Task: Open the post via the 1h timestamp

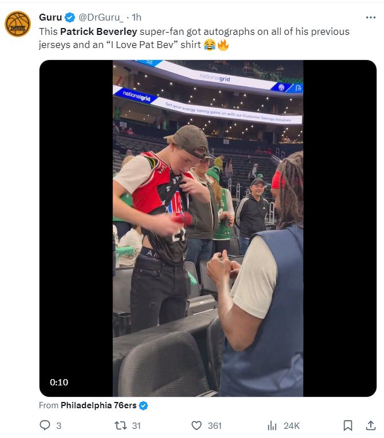Action: coord(137,17)
